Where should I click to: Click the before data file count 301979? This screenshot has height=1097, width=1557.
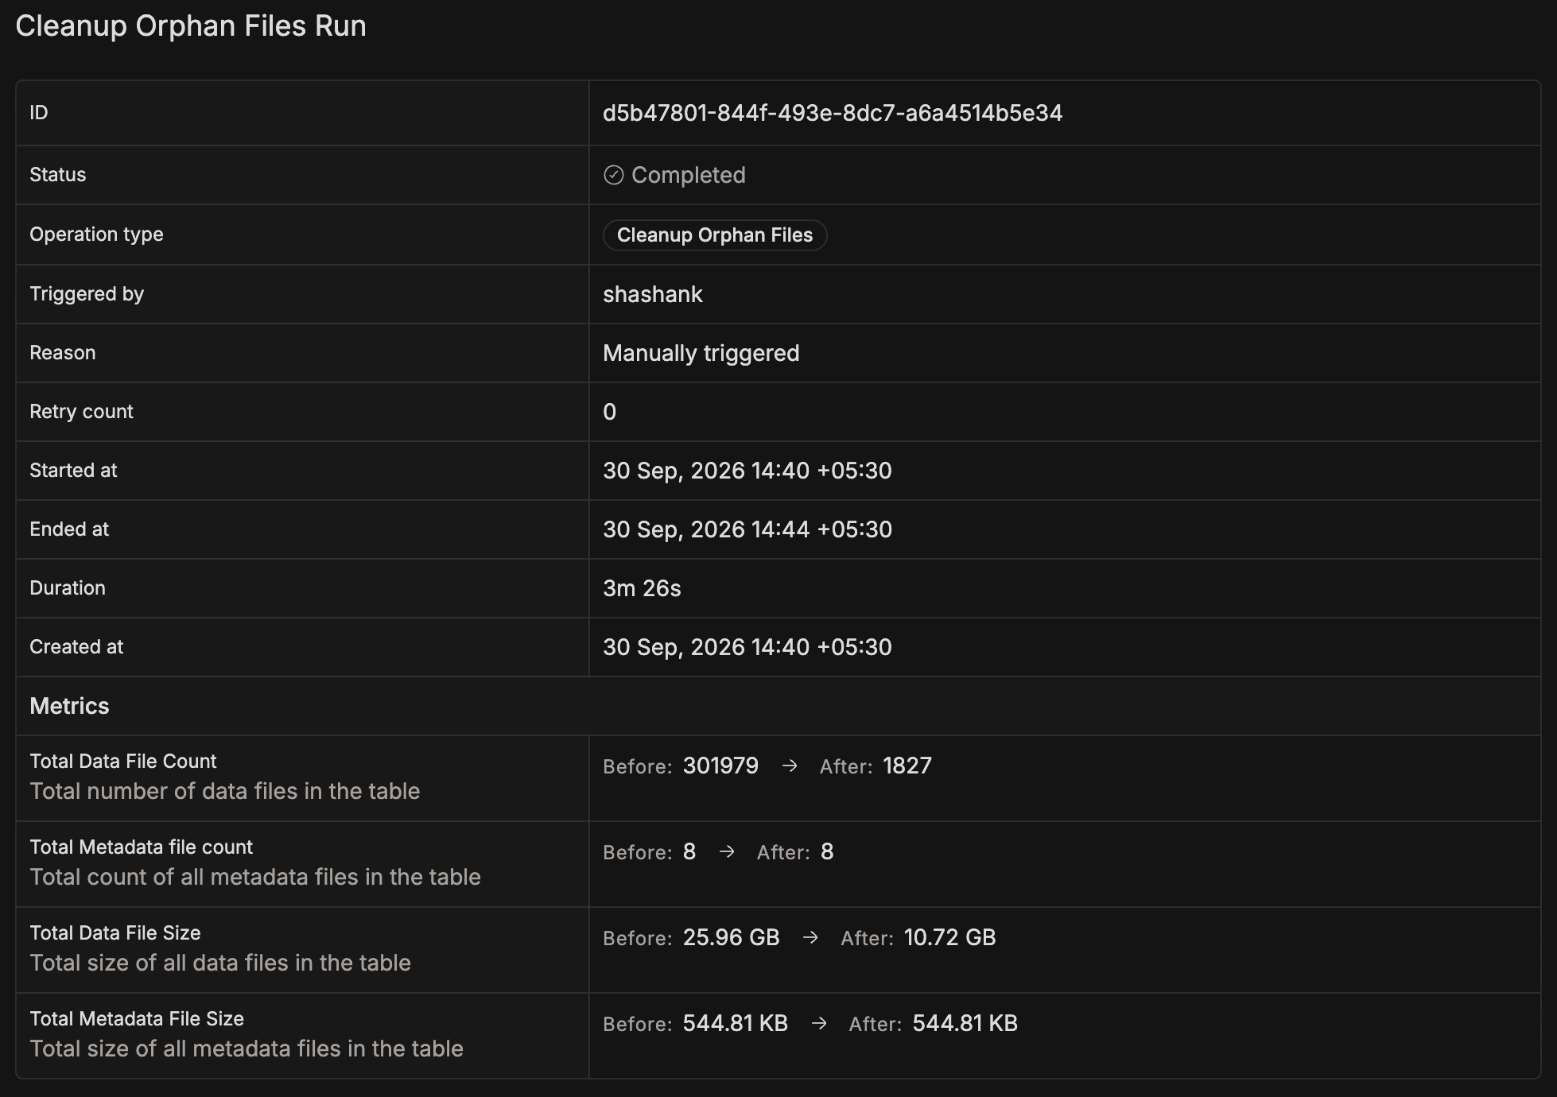click(720, 766)
